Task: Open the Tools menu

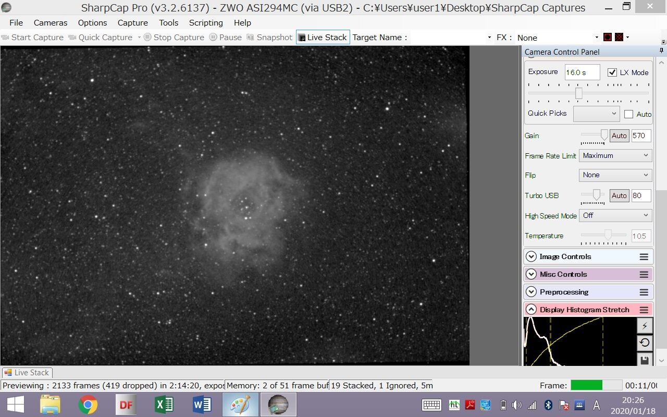Action: [x=168, y=23]
